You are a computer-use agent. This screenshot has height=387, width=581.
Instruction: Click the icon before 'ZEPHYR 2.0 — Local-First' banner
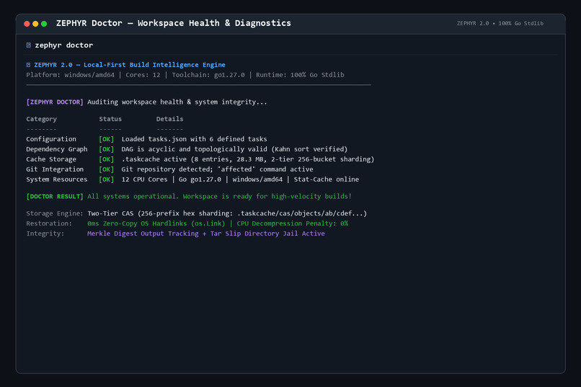pyautogui.click(x=28, y=65)
